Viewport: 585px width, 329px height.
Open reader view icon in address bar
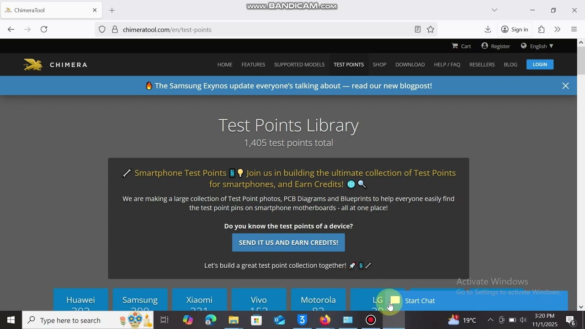click(x=417, y=29)
